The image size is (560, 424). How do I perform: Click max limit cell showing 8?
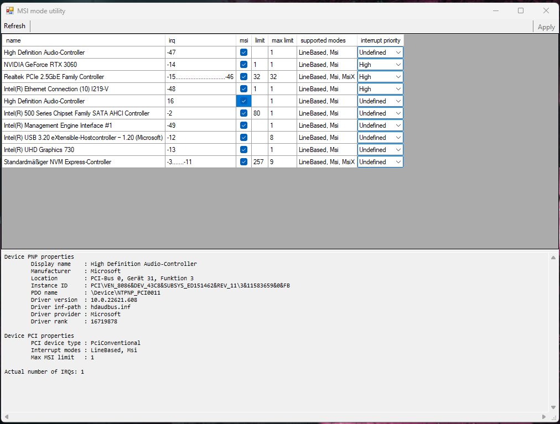click(282, 138)
